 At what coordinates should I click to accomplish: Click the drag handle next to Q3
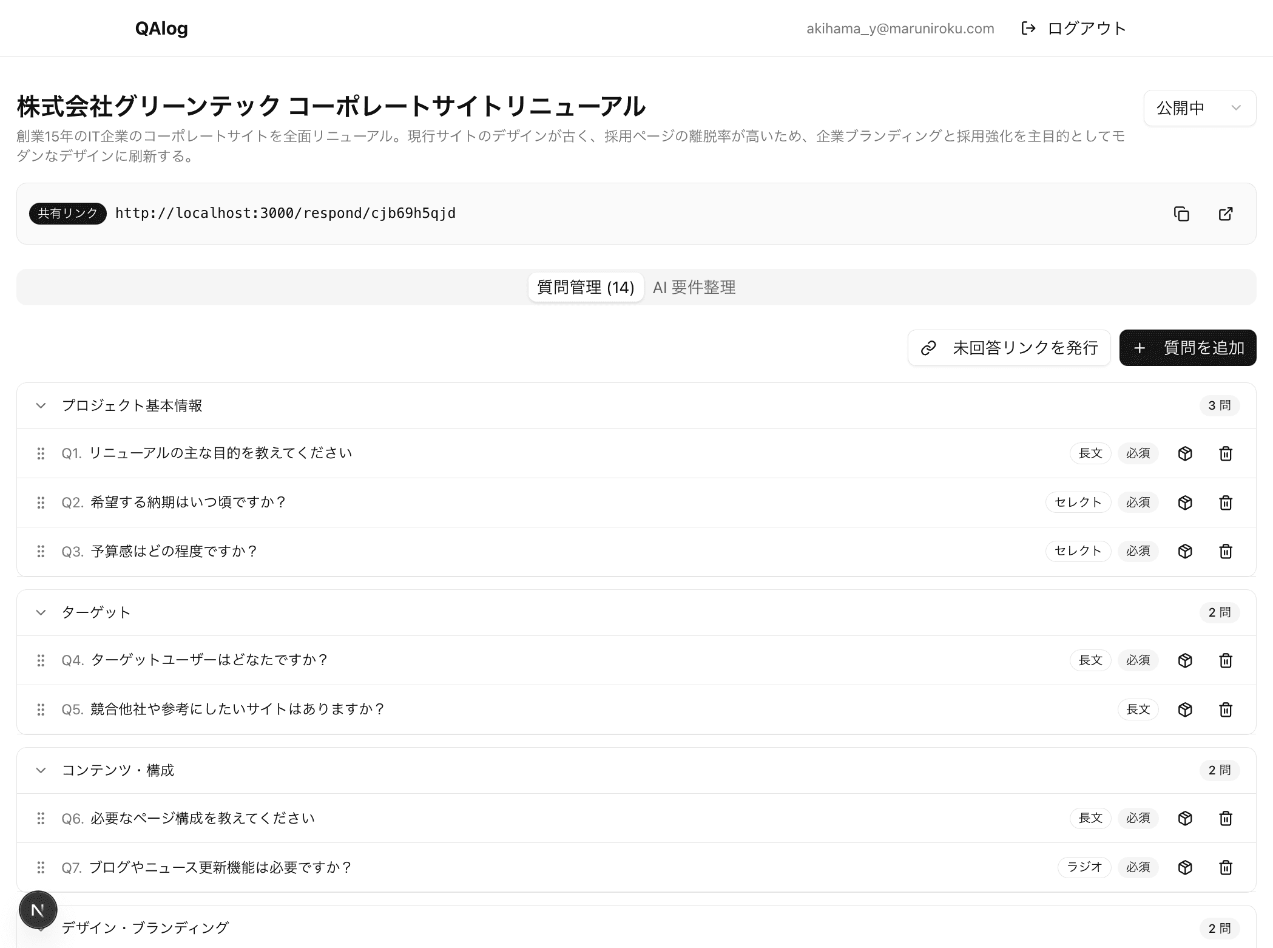click(x=41, y=551)
